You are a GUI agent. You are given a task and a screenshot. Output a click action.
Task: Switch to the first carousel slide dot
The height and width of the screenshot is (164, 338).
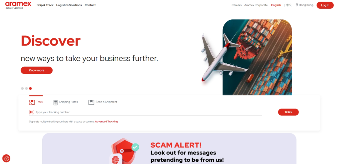coord(23,89)
